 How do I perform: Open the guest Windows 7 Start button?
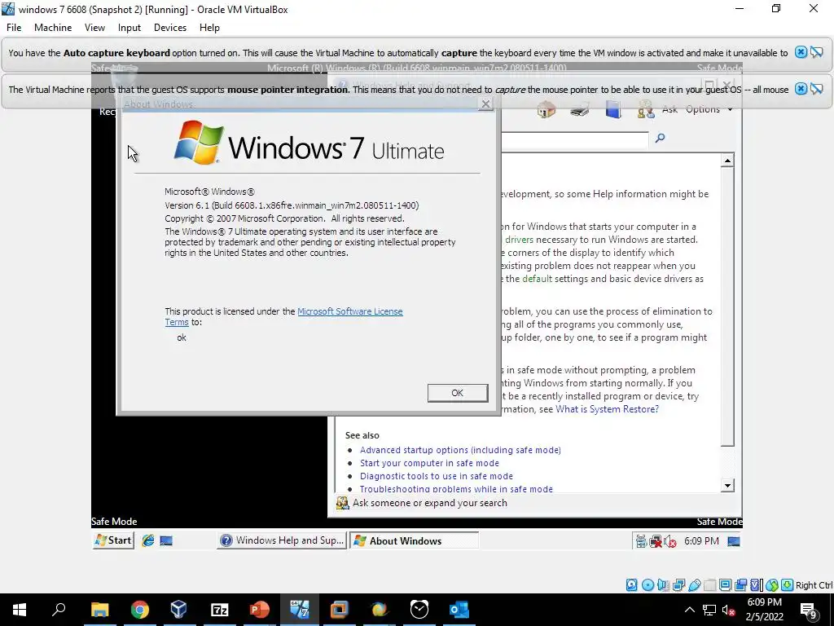tap(113, 540)
